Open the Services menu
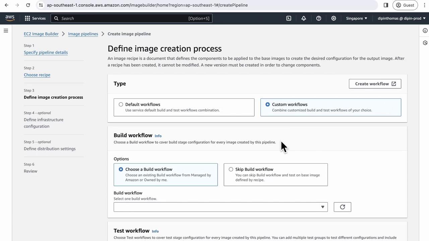 (x=35, y=18)
